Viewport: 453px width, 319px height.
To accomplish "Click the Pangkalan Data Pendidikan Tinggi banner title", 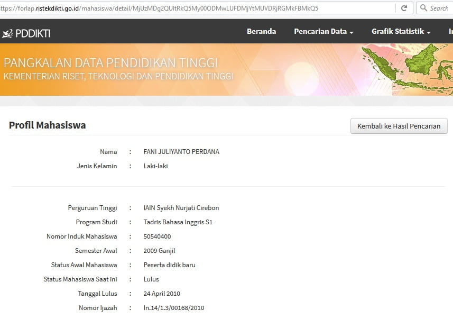I will pyautogui.click(x=110, y=63).
